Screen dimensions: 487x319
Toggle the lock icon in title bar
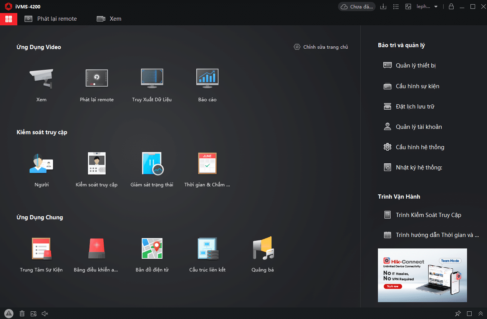pyautogui.click(x=451, y=7)
